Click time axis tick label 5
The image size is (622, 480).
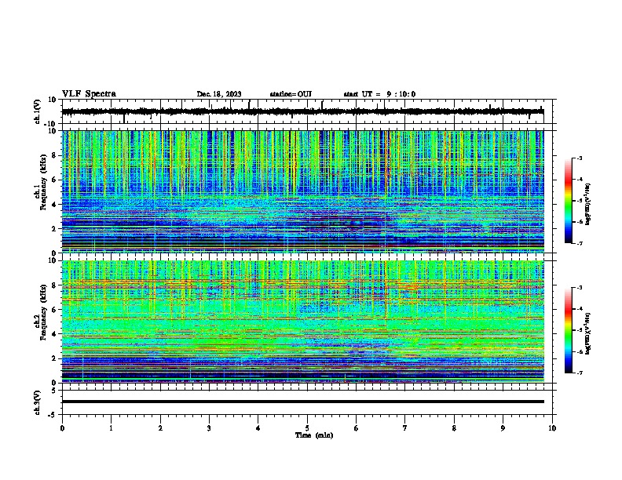(307, 428)
